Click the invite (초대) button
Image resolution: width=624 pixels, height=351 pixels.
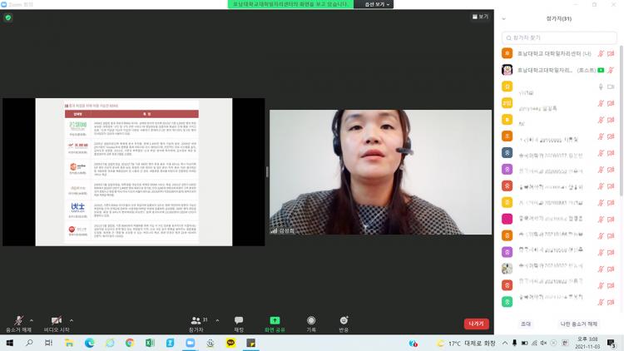point(526,324)
